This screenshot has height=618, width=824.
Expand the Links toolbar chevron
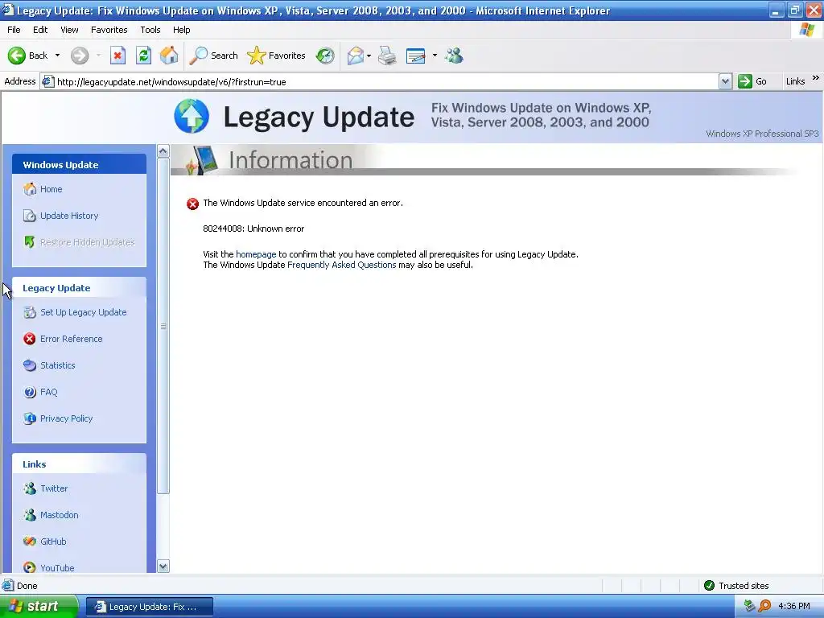click(x=816, y=78)
